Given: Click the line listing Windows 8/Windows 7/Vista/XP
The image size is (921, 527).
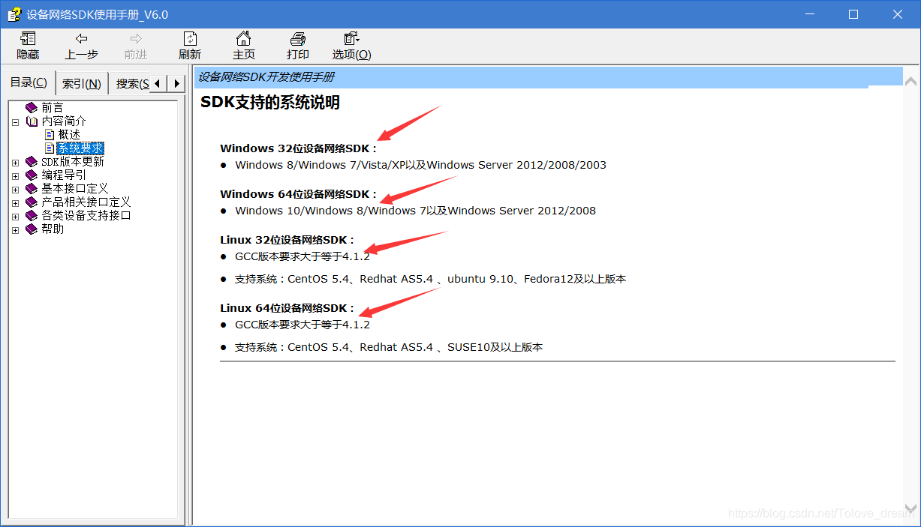Looking at the screenshot, I should (420, 165).
